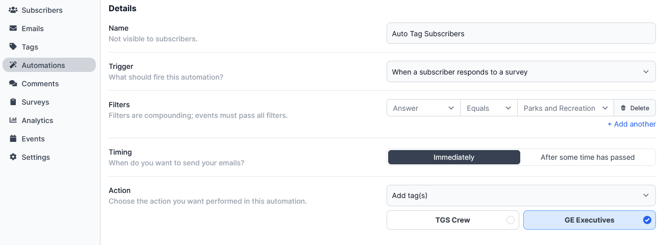Open the Parks and Recreation value dropdown

coord(565,108)
